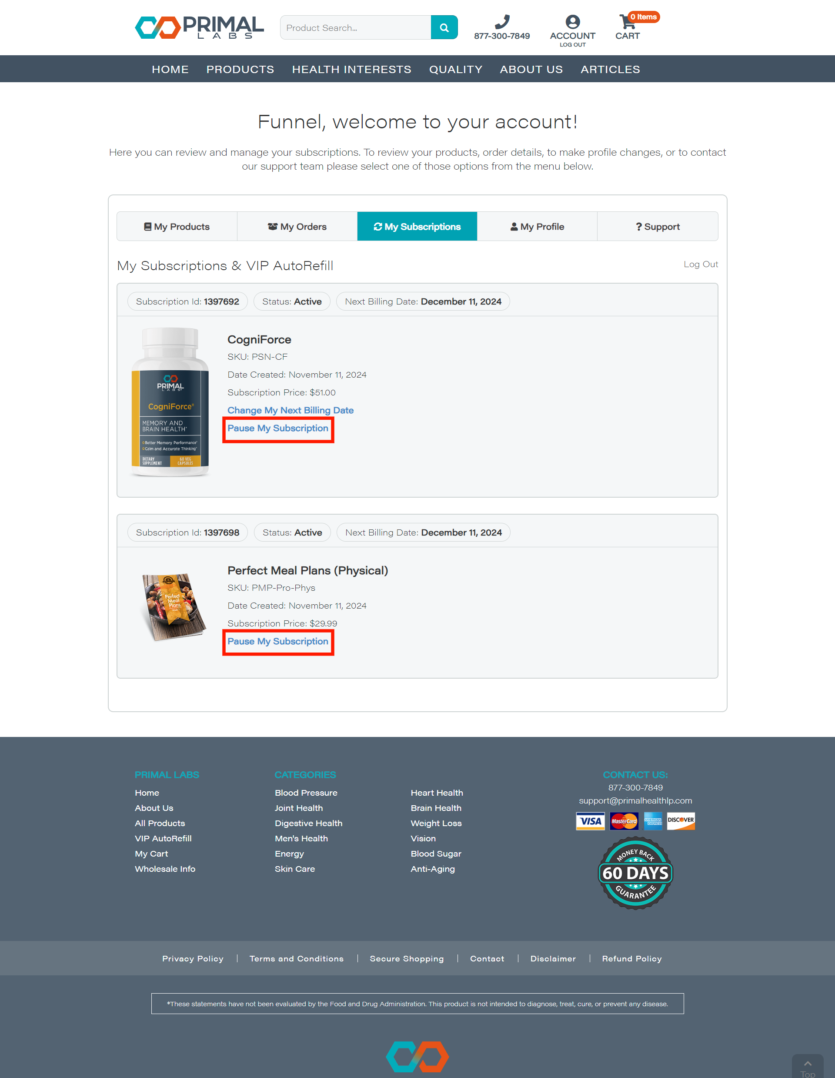Click the Perfect Meal Plans (Physical) title
This screenshot has height=1078, width=835.
click(307, 571)
